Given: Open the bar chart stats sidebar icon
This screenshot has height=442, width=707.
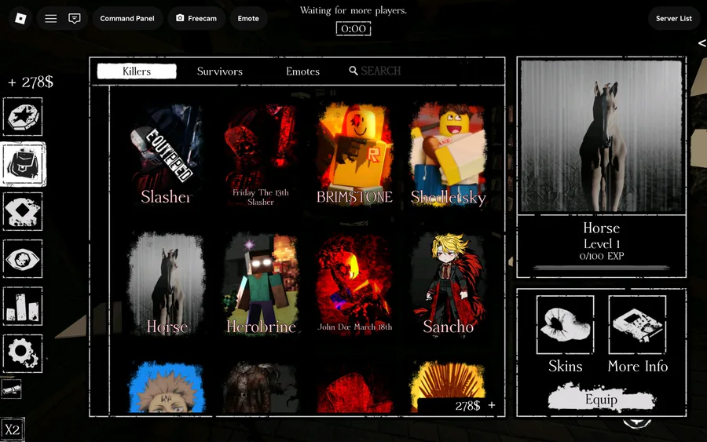Looking at the screenshot, I should (23, 306).
